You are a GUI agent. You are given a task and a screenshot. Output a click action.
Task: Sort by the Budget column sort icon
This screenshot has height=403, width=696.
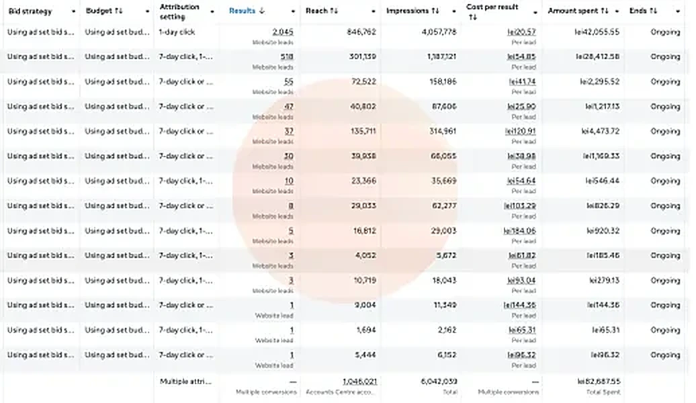[x=118, y=11]
